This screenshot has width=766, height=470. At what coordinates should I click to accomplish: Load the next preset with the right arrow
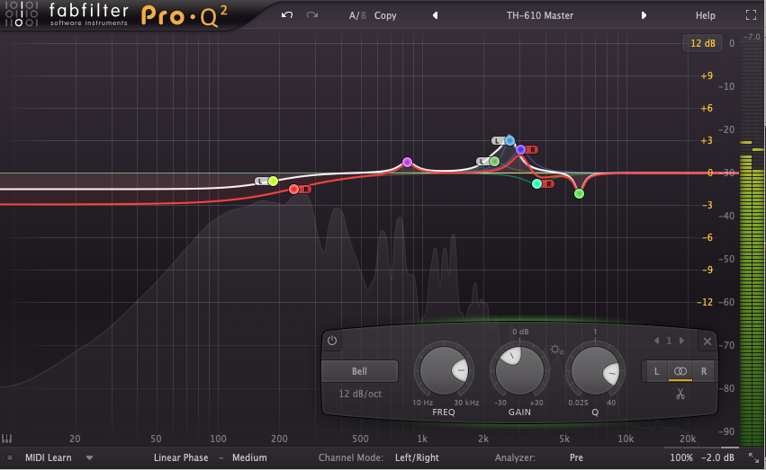click(x=644, y=15)
